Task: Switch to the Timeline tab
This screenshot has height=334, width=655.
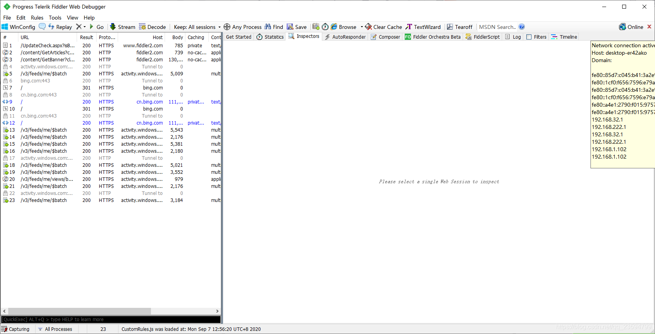Action: click(x=564, y=37)
